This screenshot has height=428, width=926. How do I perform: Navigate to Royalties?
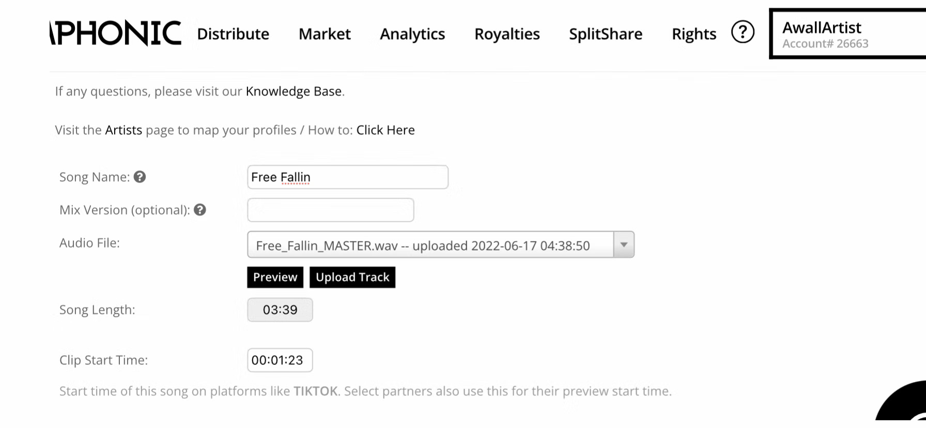(507, 34)
